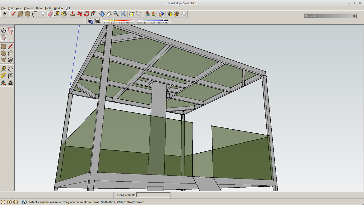The height and width of the screenshot is (205, 364).
Task: Activate the Push/Pull tool
Action: point(72,14)
